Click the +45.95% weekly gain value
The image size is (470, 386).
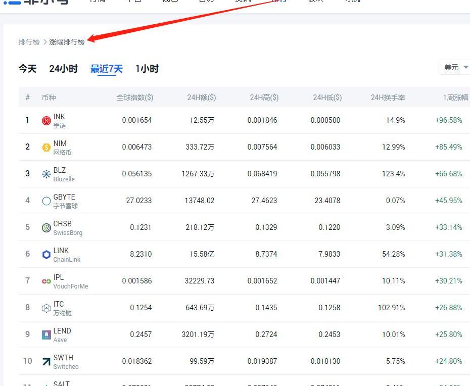coord(448,201)
